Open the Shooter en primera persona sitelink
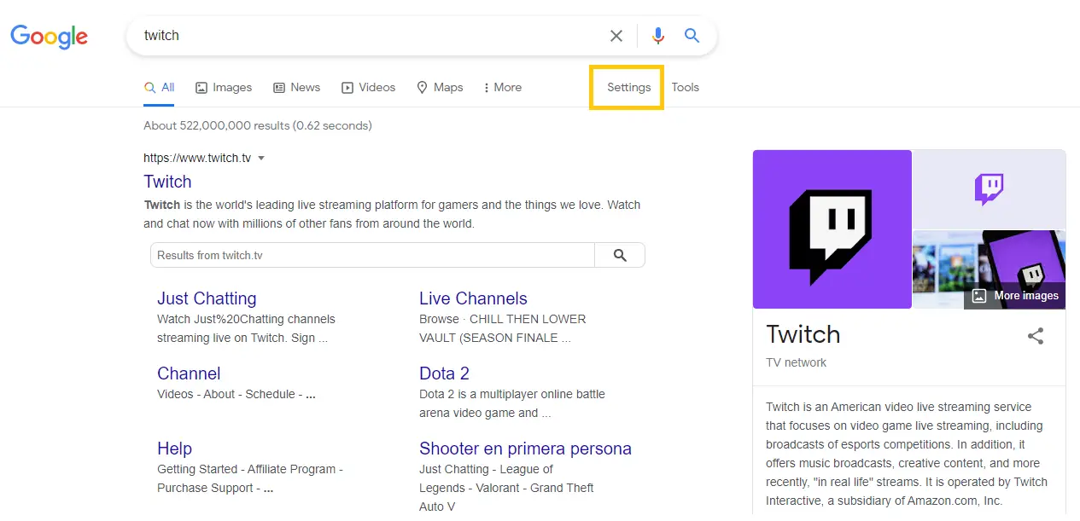Image resolution: width=1080 pixels, height=521 pixels. click(525, 449)
